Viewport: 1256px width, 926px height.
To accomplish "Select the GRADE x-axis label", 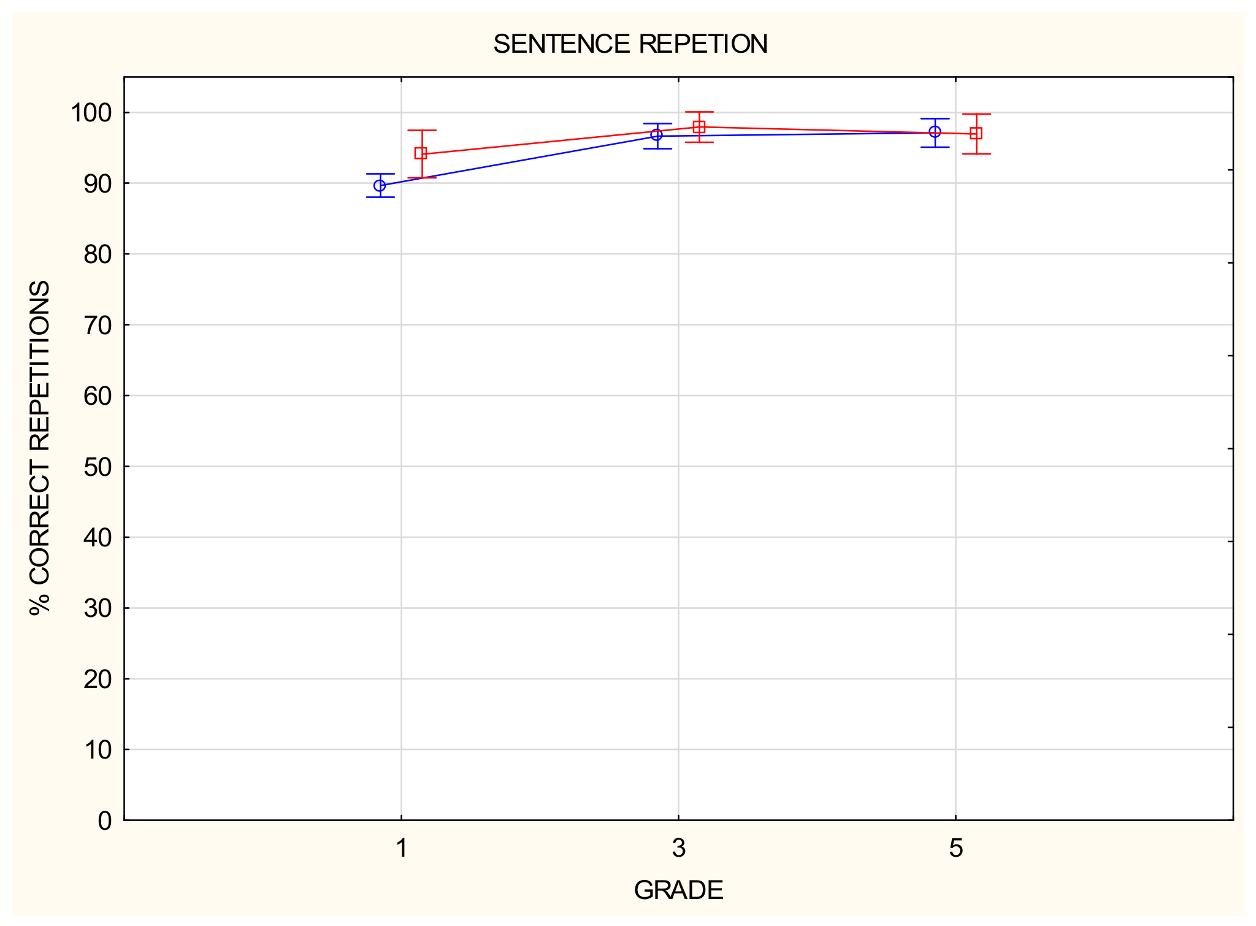I will click(x=678, y=890).
